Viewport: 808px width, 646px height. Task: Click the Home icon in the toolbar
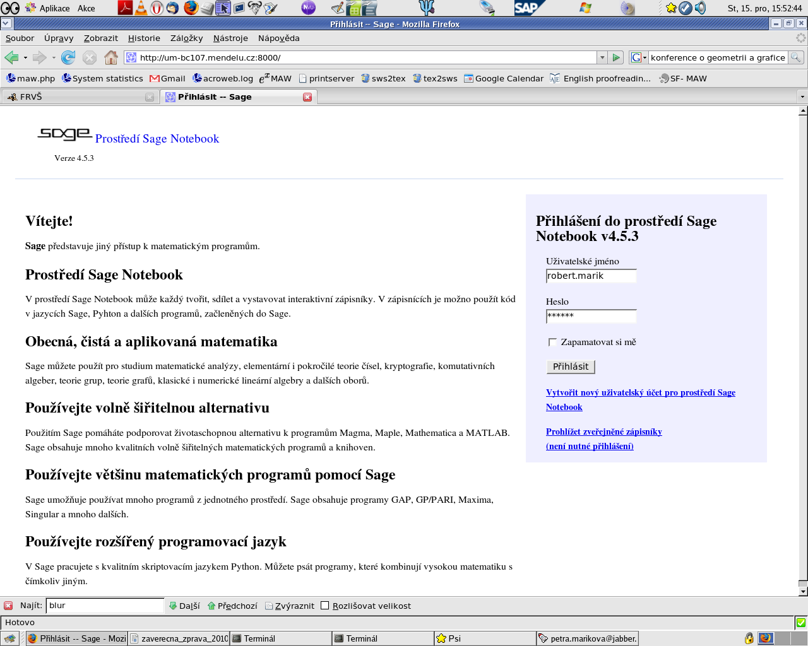click(111, 57)
